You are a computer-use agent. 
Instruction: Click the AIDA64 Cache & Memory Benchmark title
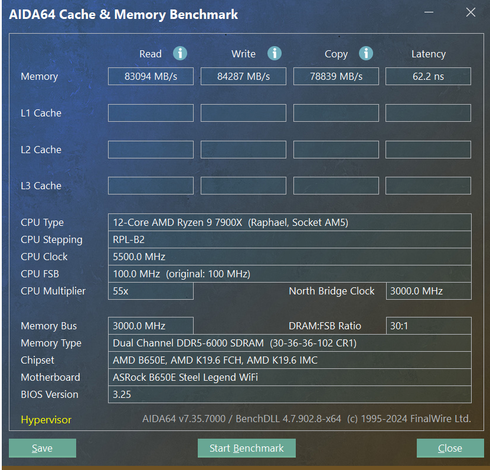tap(123, 15)
